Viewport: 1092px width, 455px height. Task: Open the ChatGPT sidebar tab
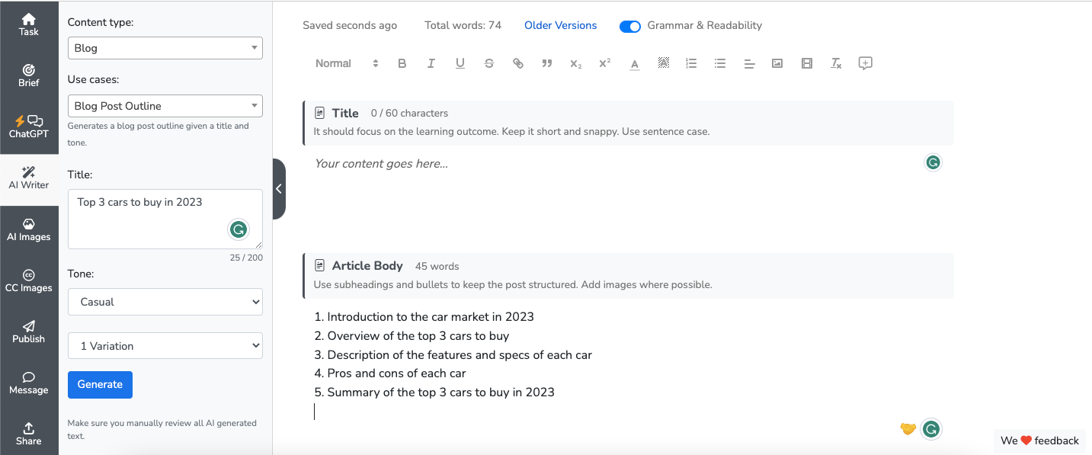pos(29,127)
